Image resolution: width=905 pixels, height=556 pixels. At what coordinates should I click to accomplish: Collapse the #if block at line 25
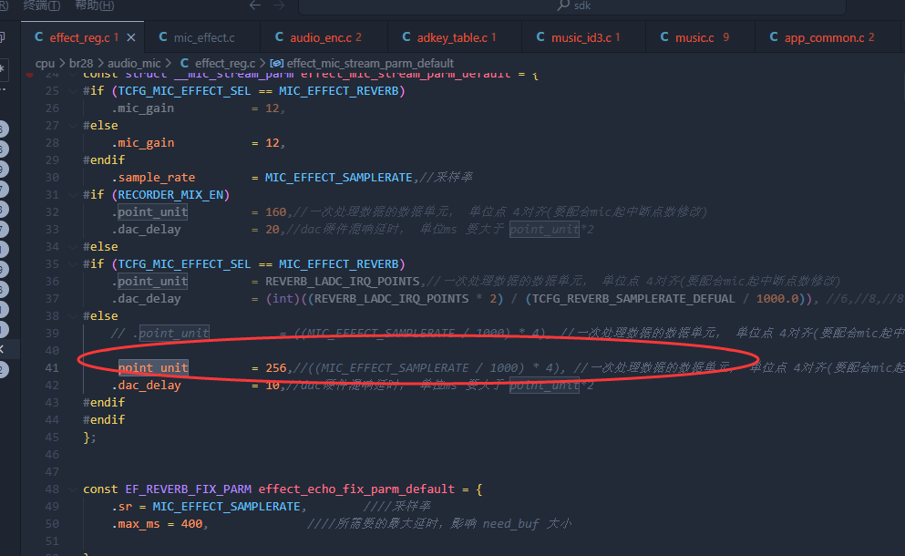tap(73, 90)
